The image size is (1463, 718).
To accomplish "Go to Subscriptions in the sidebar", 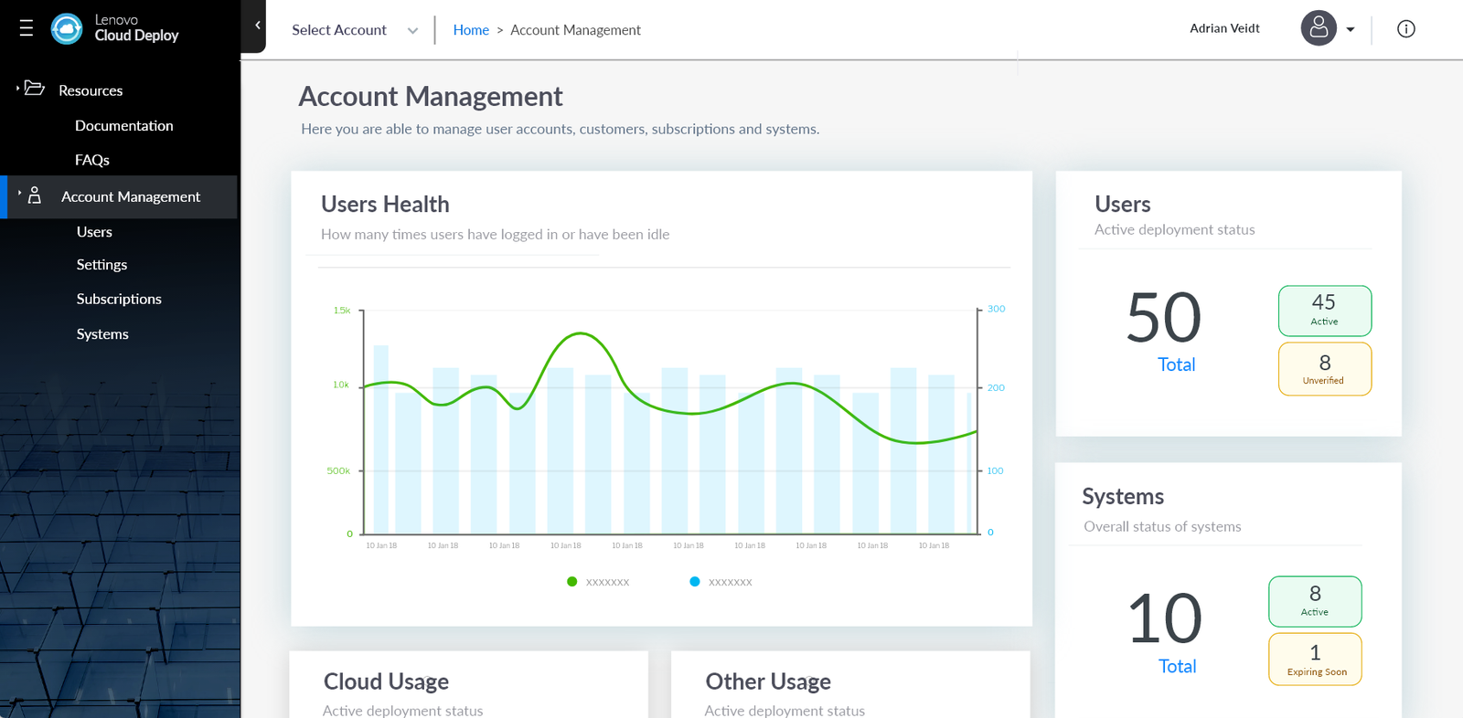I will (x=119, y=299).
